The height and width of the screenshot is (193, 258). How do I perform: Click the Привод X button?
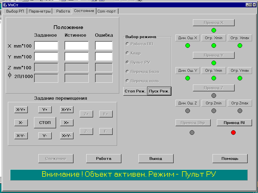point(214,23)
